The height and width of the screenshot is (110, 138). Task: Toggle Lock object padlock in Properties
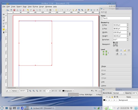pos(125,50)
